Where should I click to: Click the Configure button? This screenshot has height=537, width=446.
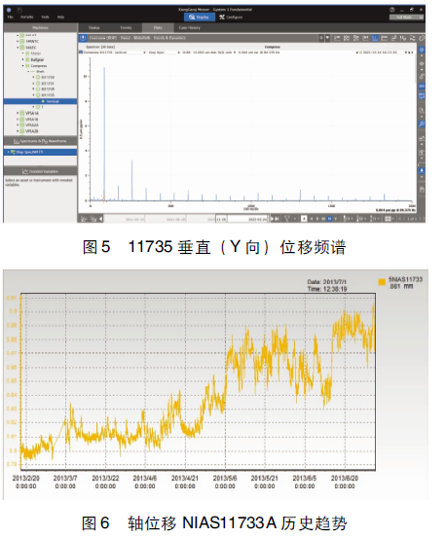[231, 18]
